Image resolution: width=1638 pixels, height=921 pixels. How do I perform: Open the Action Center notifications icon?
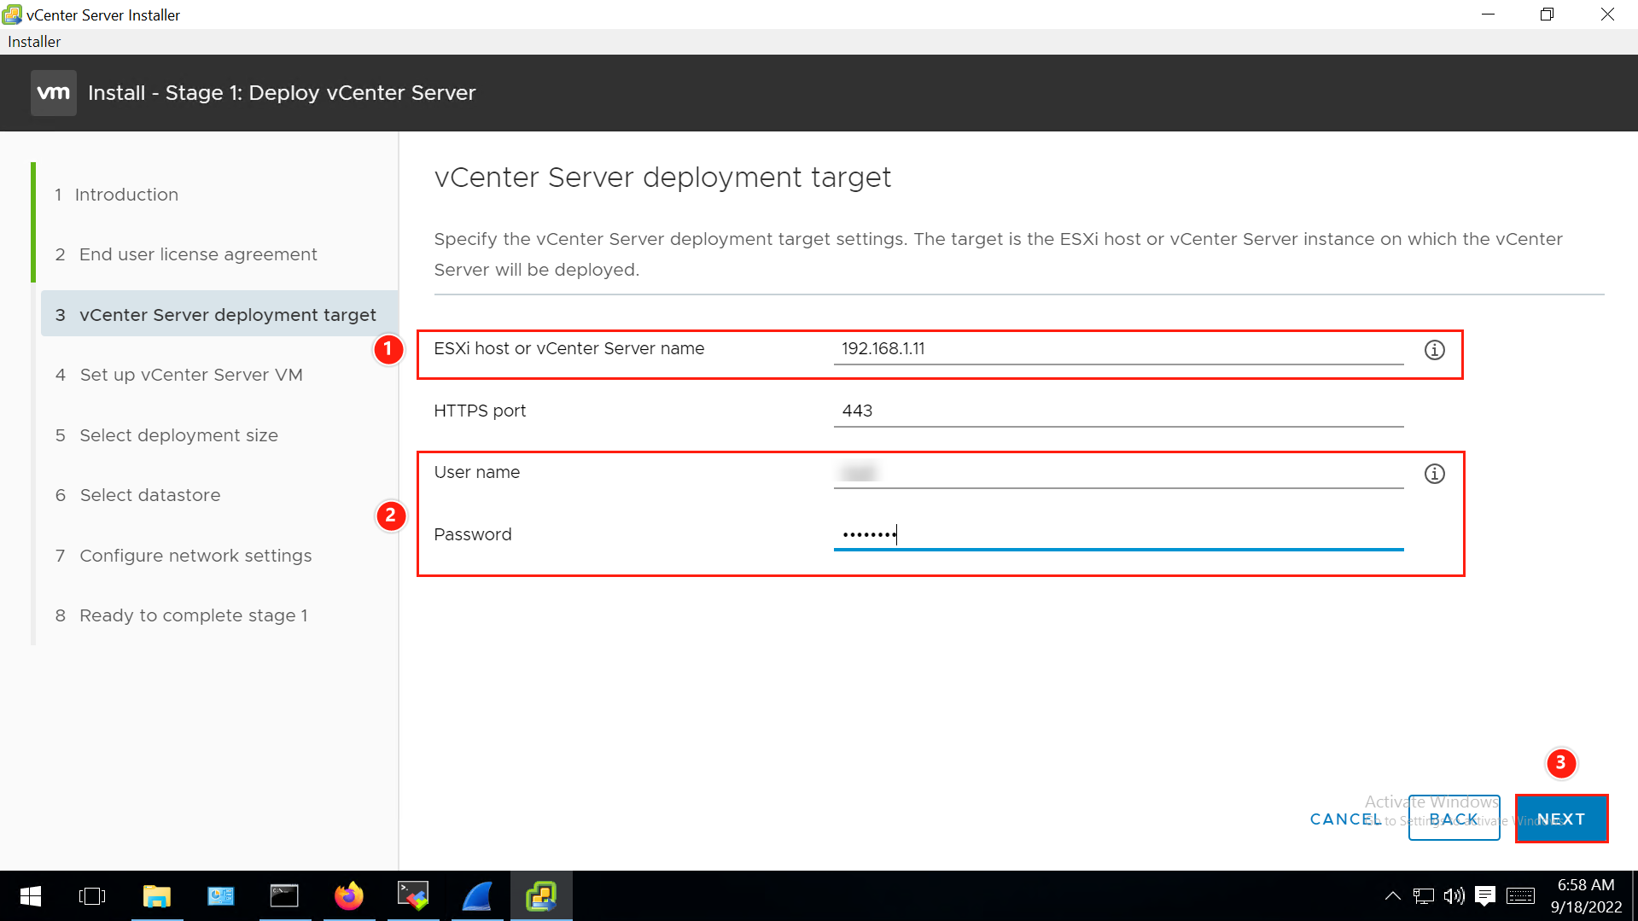(x=1485, y=896)
